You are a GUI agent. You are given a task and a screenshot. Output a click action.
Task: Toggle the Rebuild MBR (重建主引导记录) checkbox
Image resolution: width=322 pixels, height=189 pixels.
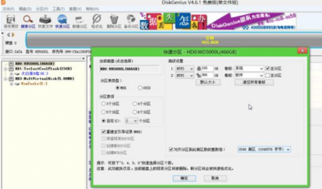pos(104,132)
